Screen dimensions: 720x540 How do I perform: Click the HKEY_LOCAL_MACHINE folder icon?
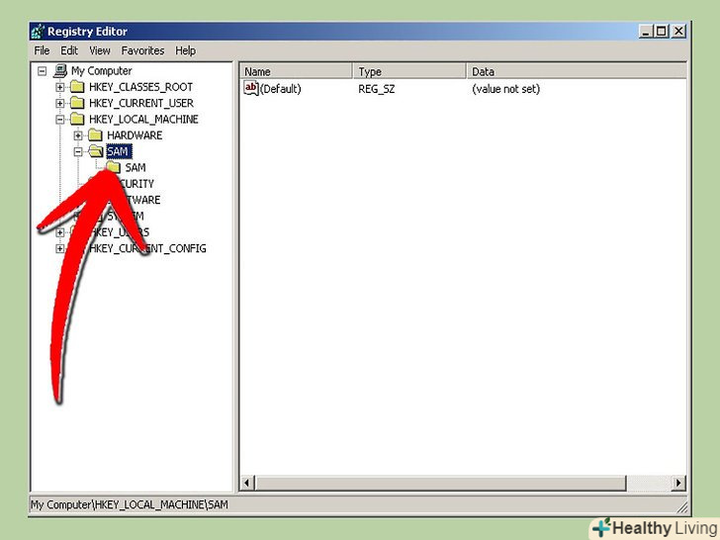pyautogui.click(x=77, y=119)
